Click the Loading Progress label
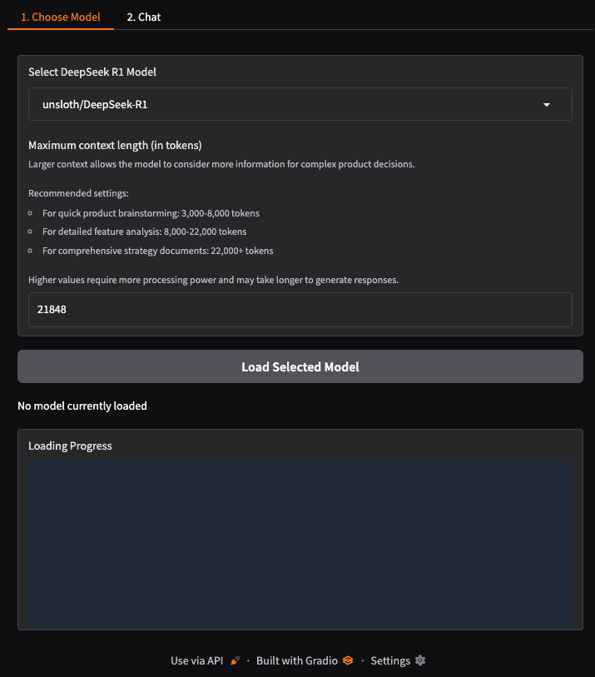The height and width of the screenshot is (677, 595). click(x=70, y=446)
